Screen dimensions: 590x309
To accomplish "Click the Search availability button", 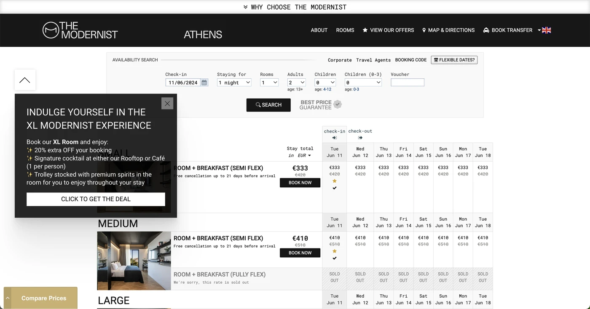I will [x=268, y=105].
